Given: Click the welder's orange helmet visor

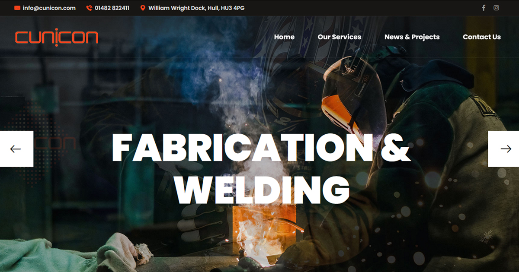Looking at the screenshot, I should [x=342, y=114].
